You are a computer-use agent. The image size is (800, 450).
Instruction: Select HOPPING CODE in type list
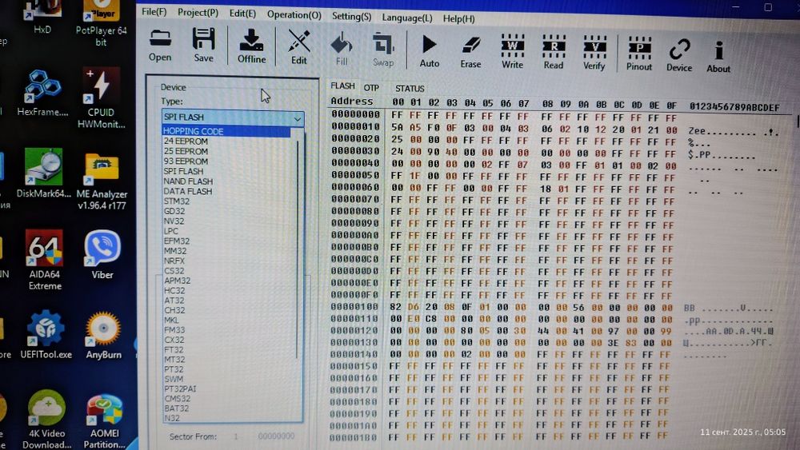[226, 131]
